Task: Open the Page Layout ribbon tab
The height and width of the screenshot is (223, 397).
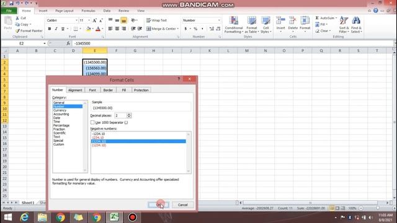Action: 65,11
